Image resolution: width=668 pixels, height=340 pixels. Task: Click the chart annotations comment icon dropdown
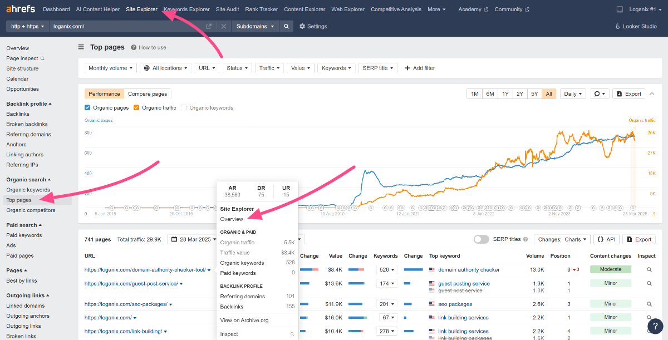(x=600, y=94)
